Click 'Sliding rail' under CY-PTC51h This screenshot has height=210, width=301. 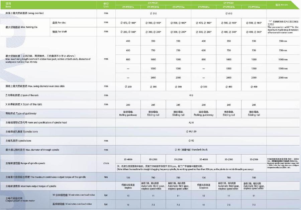point(153,114)
